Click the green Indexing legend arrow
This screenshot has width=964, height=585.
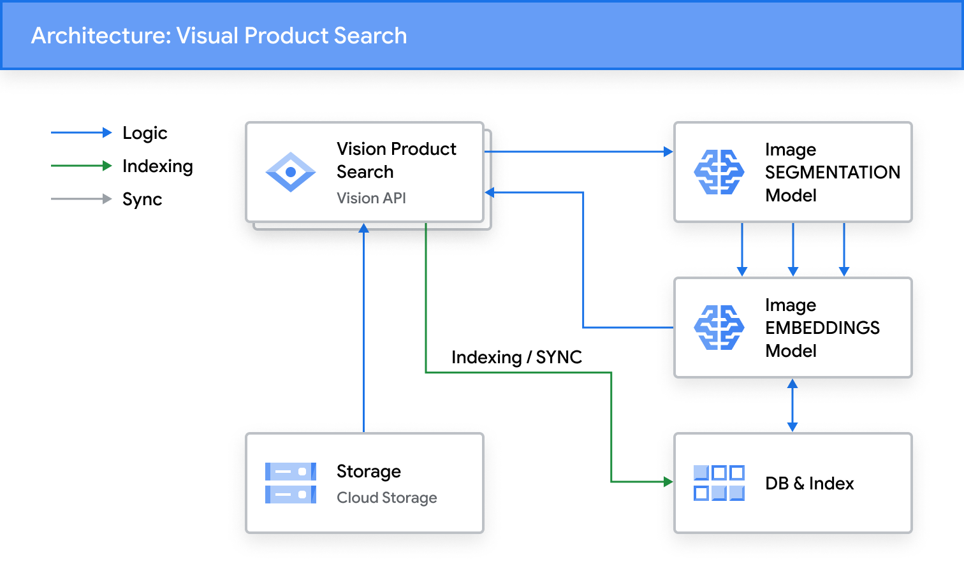tap(81, 166)
